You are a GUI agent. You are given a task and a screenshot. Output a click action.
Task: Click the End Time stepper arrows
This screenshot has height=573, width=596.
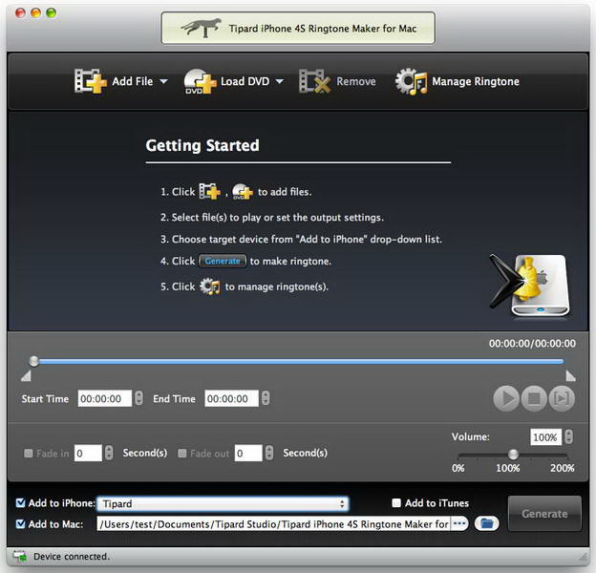pyautogui.click(x=266, y=398)
